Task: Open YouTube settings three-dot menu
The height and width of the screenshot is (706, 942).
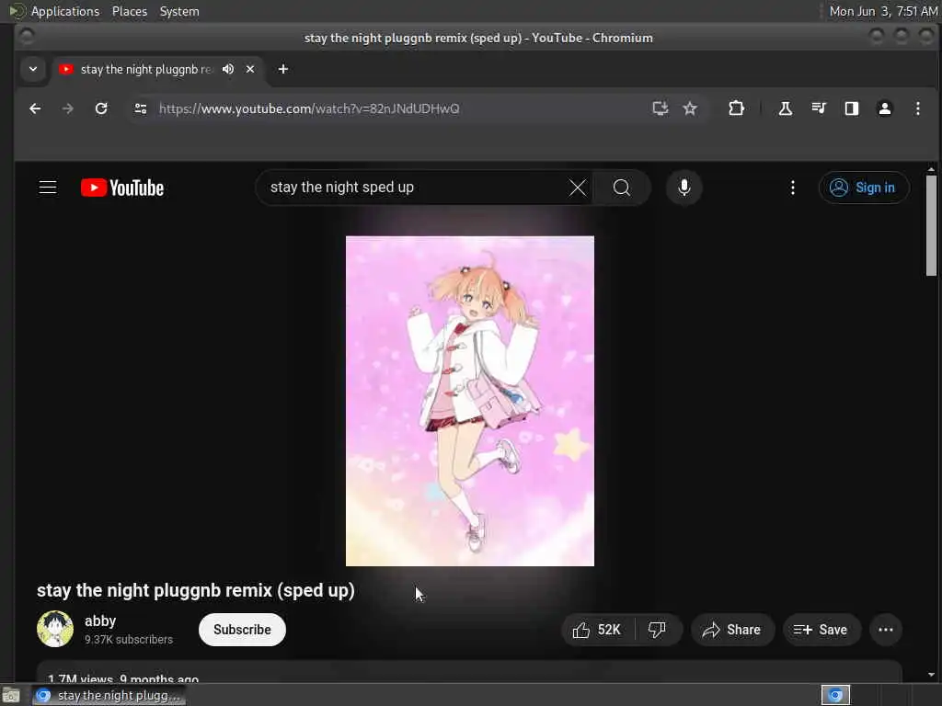Action: tap(793, 188)
